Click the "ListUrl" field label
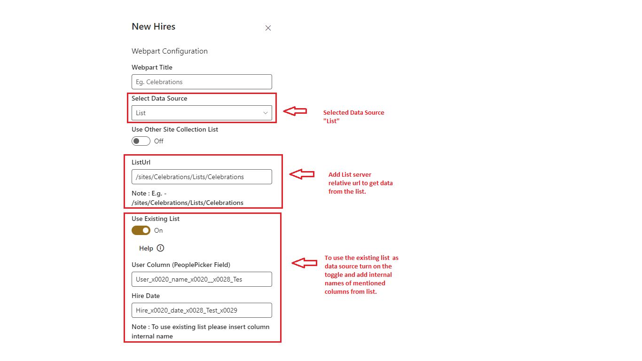Screen dimensions: 642x361 [x=141, y=163]
